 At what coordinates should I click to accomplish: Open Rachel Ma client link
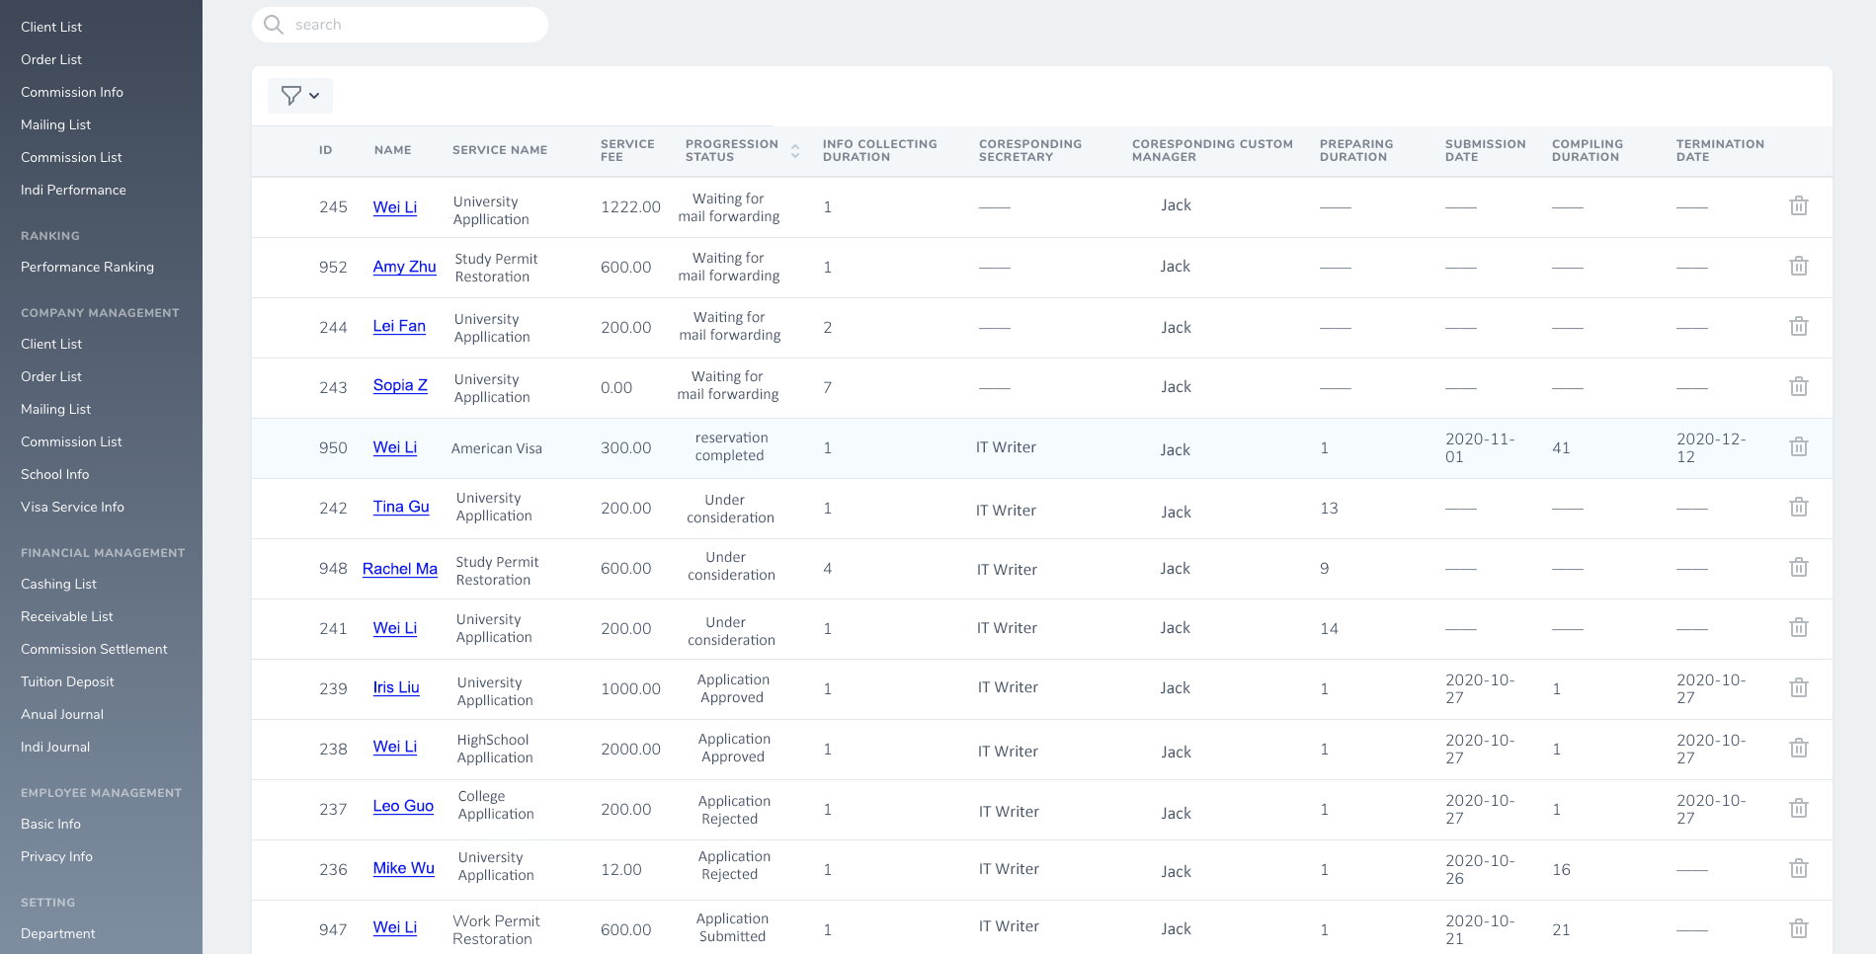400,569
